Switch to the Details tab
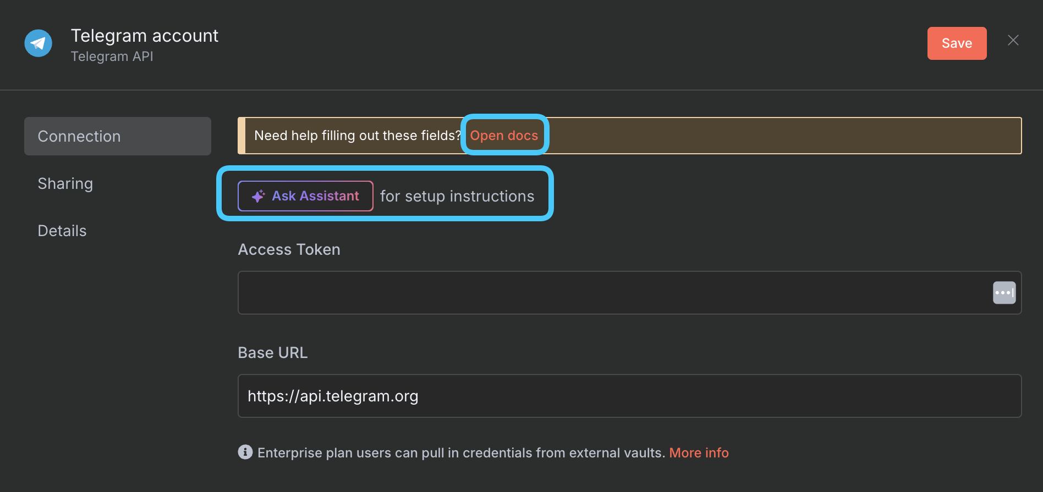This screenshot has width=1043, height=492. click(62, 231)
